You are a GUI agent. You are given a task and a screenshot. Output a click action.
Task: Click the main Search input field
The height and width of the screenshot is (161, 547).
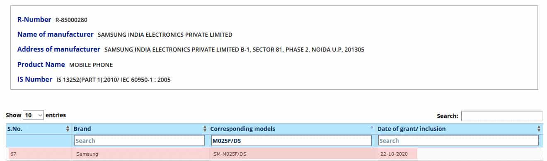pyautogui.click(x=501, y=116)
